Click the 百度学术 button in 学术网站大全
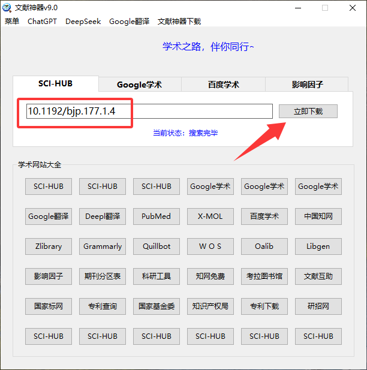Viewport: 367px width, 370px height. (x=264, y=216)
